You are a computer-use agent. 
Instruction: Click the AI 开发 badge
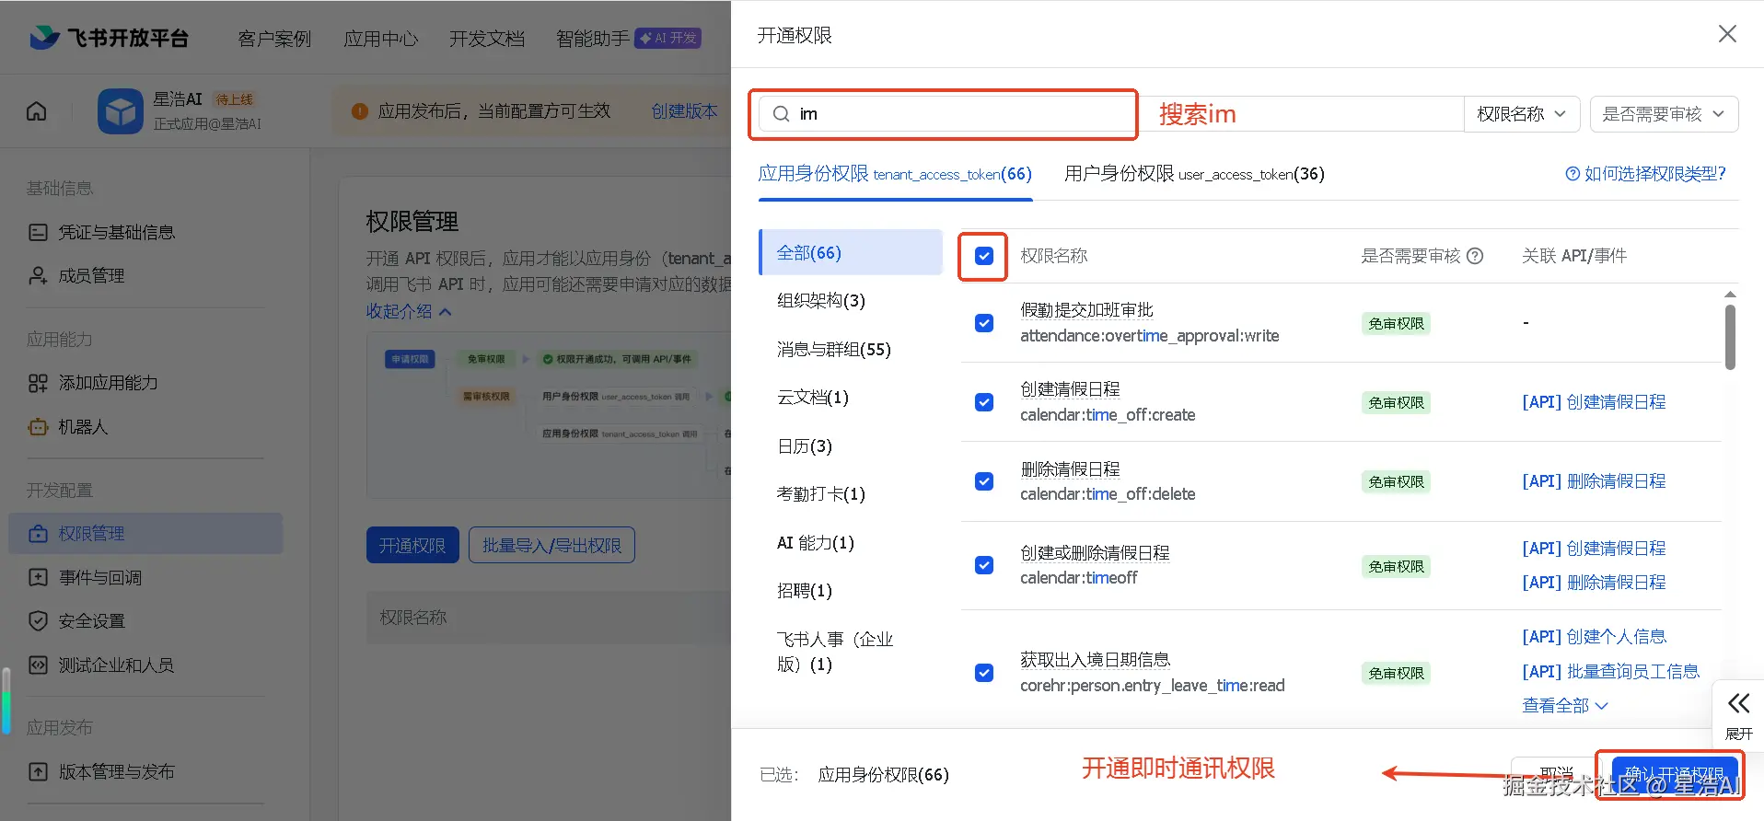668,38
